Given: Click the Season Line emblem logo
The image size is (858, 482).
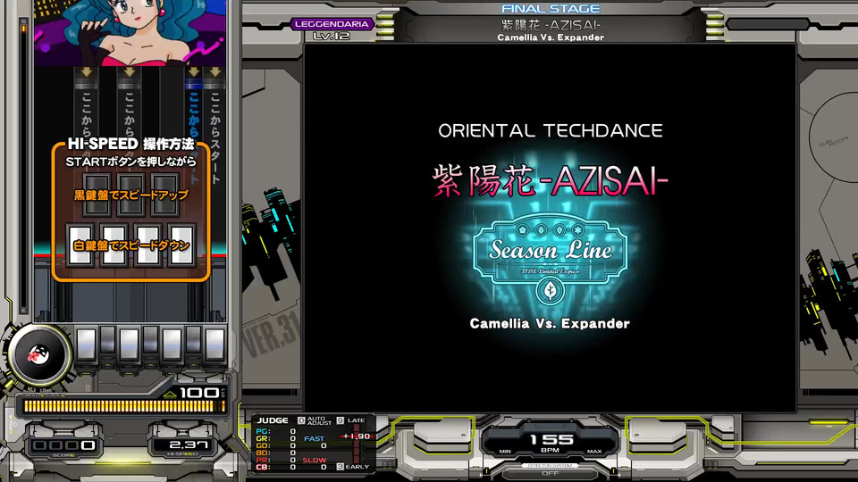Looking at the screenshot, I should pos(550,250).
